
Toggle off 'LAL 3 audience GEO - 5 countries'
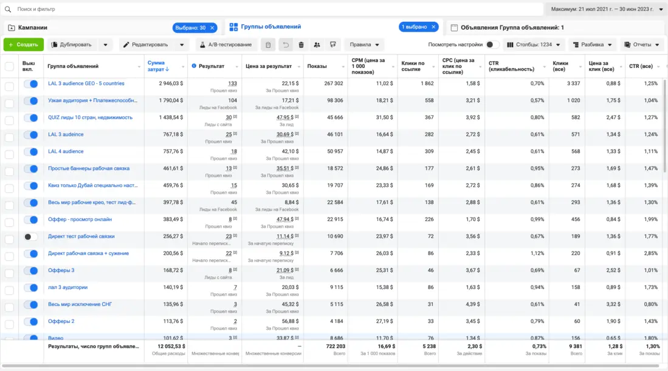(30, 84)
